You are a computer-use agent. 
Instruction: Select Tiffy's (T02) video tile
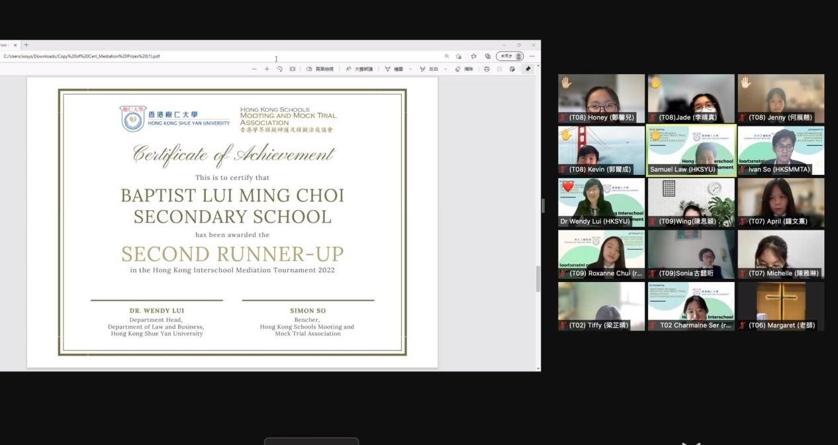[602, 306]
